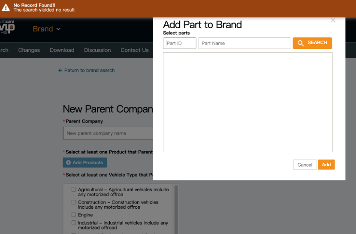Open the Changes menu item

pyautogui.click(x=29, y=50)
